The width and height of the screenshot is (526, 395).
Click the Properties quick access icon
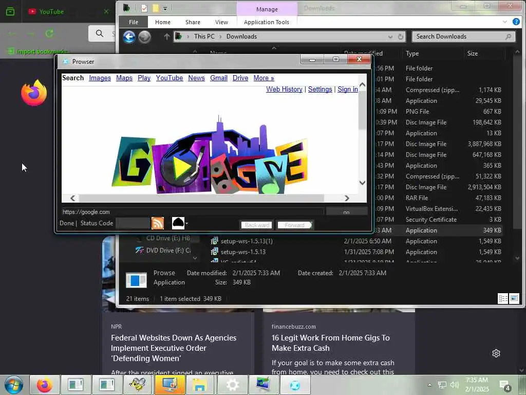click(x=144, y=8)
